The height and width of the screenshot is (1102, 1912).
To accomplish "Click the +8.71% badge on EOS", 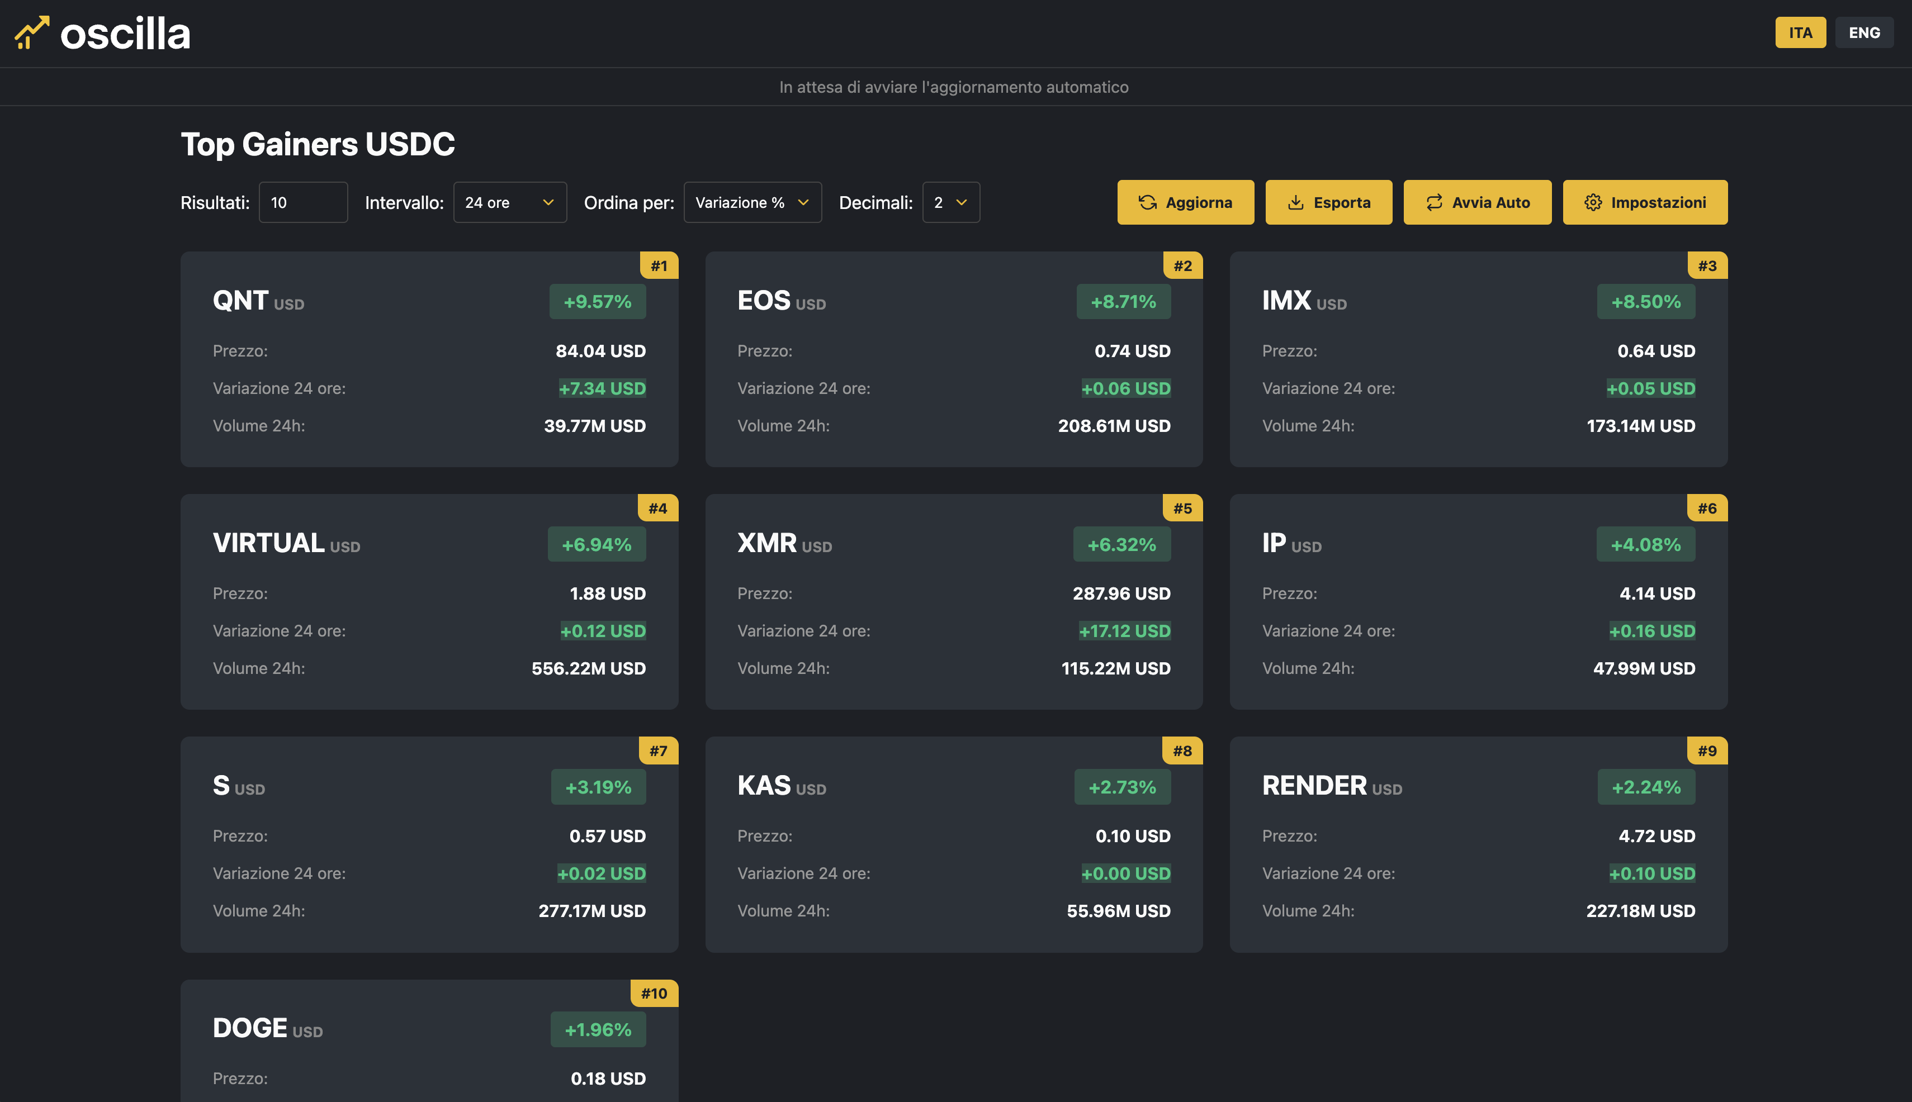I will click(1123, 301).
